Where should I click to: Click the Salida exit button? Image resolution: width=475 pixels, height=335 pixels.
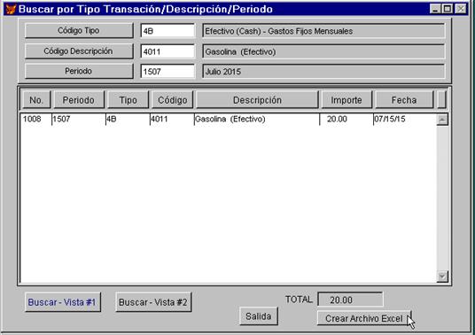(x=259, y=316)
